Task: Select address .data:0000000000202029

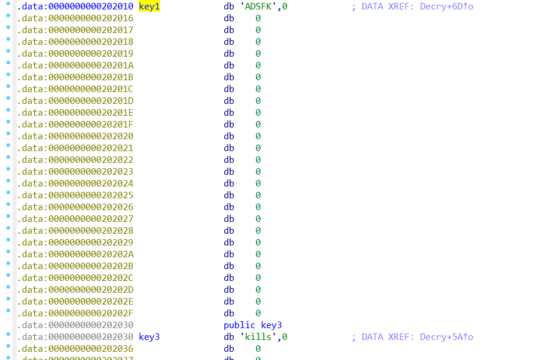Action: point(75,243)
